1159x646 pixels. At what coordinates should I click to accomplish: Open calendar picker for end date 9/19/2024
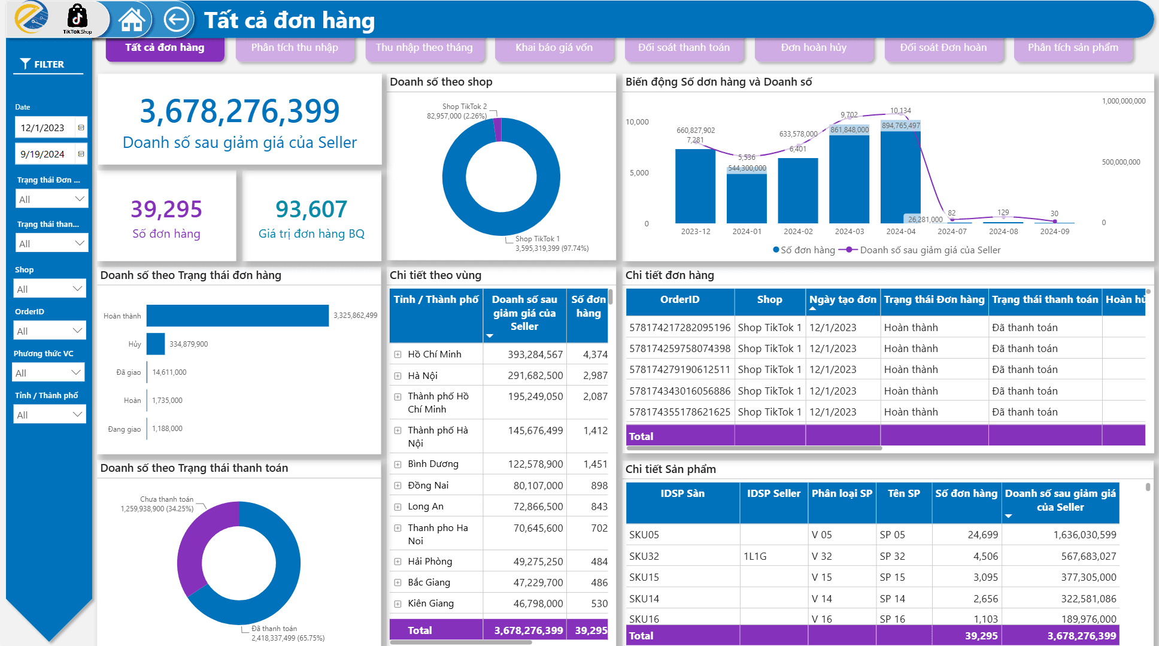click(81, 154)
